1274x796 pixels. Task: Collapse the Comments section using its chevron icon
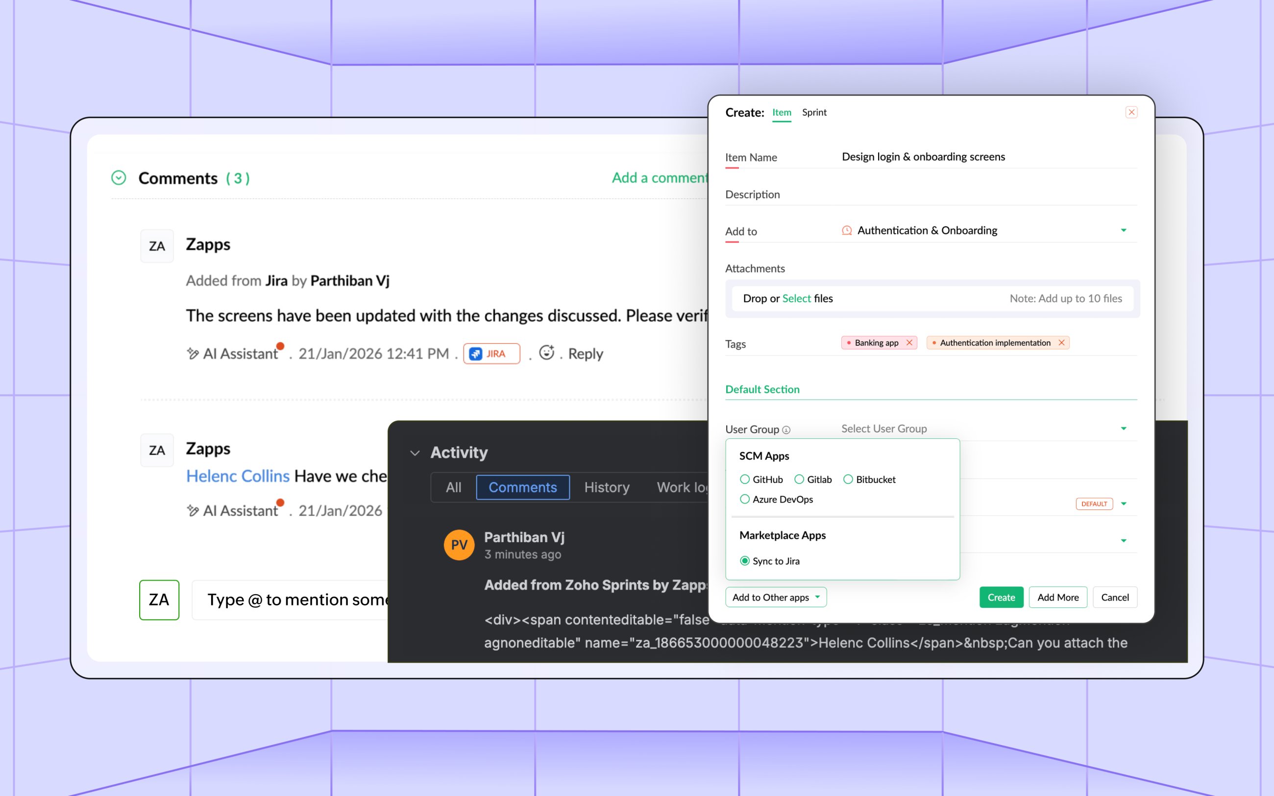tap(119, 178)
